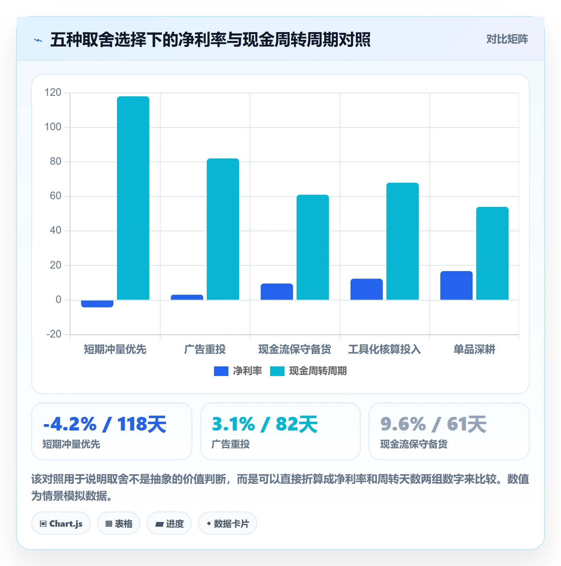Click the 工具化核算投入 net margin bar
The width and height of the screenshot is (561, 566).
point(367,289)
